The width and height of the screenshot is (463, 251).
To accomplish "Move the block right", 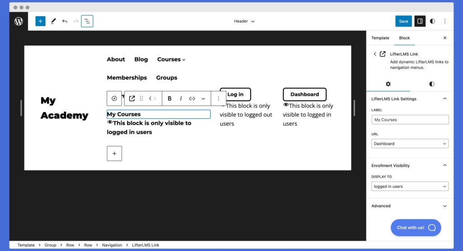I will (155, 98).
